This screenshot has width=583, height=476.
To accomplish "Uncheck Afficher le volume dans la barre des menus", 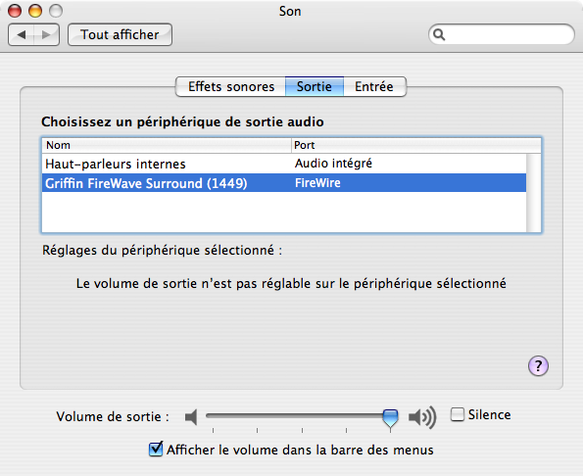I will click(x=156, y=449).
